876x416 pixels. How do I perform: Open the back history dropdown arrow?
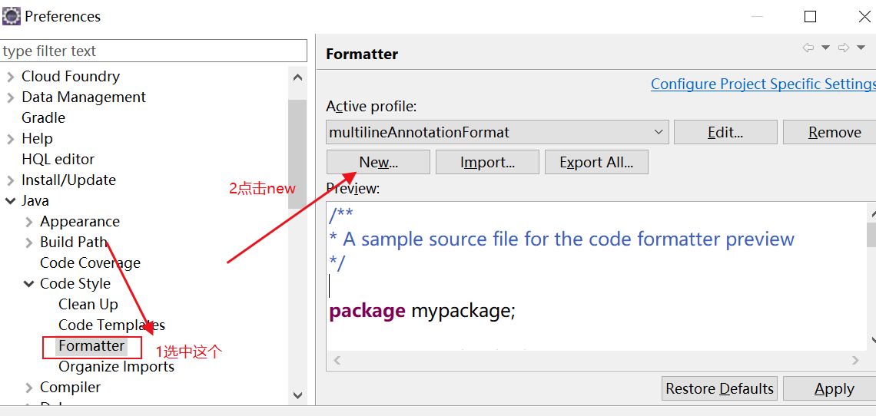(x=825, y=48)
